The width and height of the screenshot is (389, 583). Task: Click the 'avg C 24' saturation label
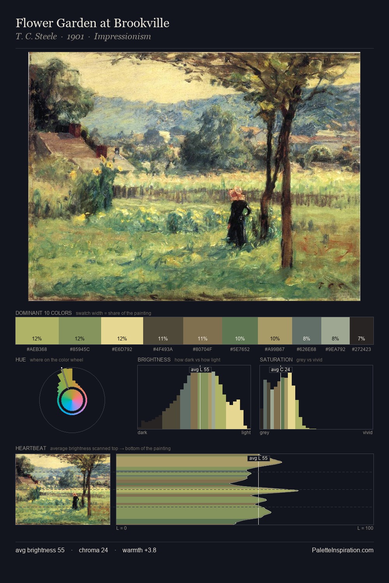(280, 370)
